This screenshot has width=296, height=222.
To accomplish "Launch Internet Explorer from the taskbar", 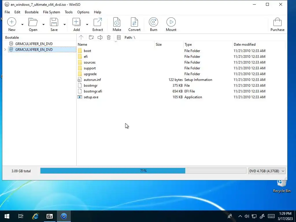I will [35, 216].
